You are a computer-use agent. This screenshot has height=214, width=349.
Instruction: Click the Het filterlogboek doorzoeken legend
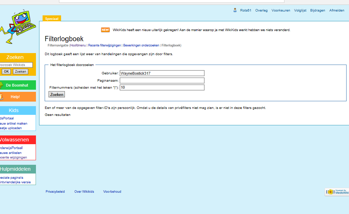pyautogui.click(x=72, y=65)
